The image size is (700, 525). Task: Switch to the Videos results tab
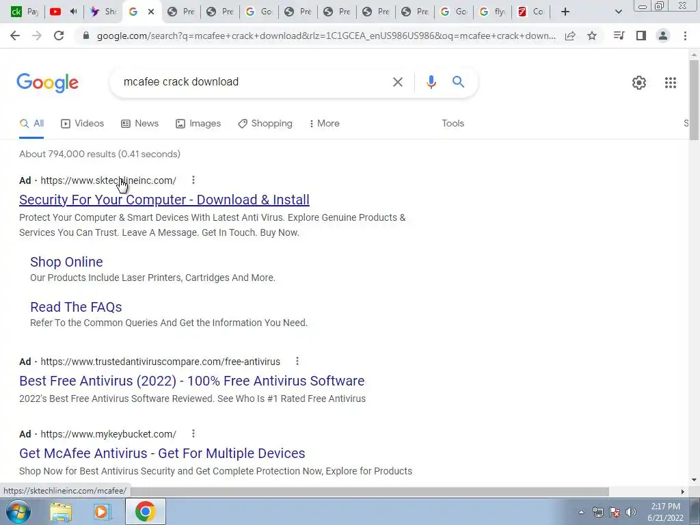(82, 124)
